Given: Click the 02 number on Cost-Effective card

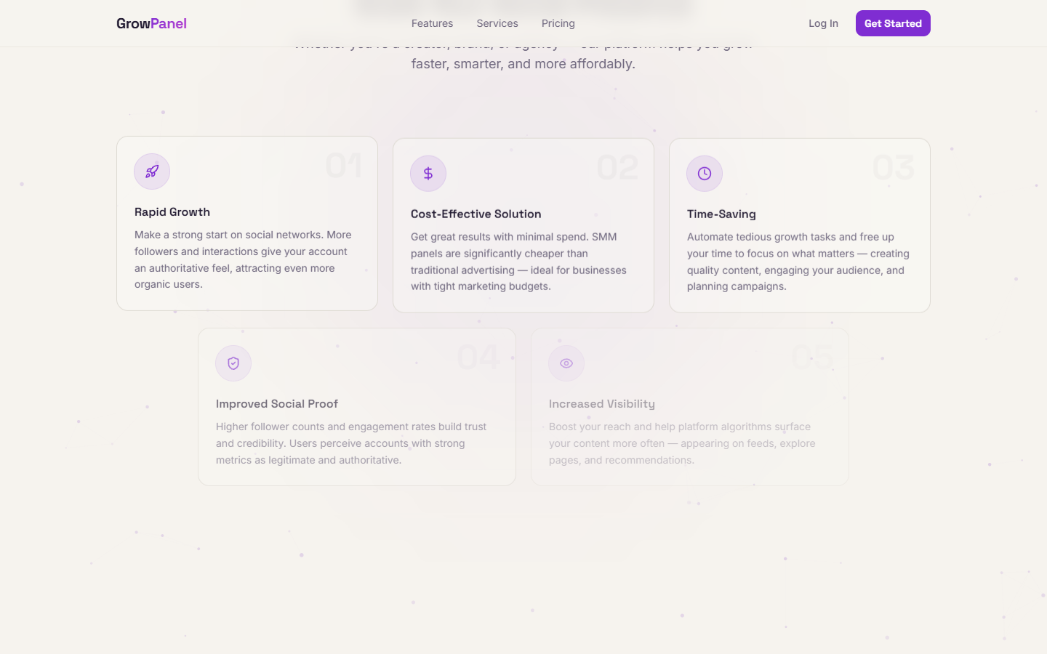Looking at the screenshot, I should point(617,168).
